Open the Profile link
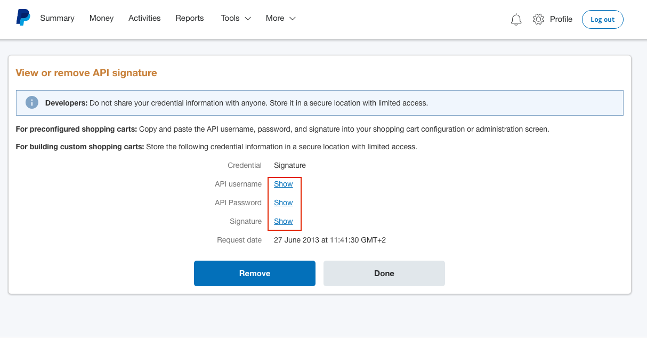 pyautogui.click(x=561, y=19)
